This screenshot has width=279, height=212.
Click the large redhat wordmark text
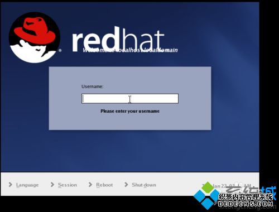point(118,40)
